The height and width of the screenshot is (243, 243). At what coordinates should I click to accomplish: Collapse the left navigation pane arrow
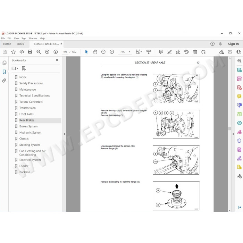[64, 134]
